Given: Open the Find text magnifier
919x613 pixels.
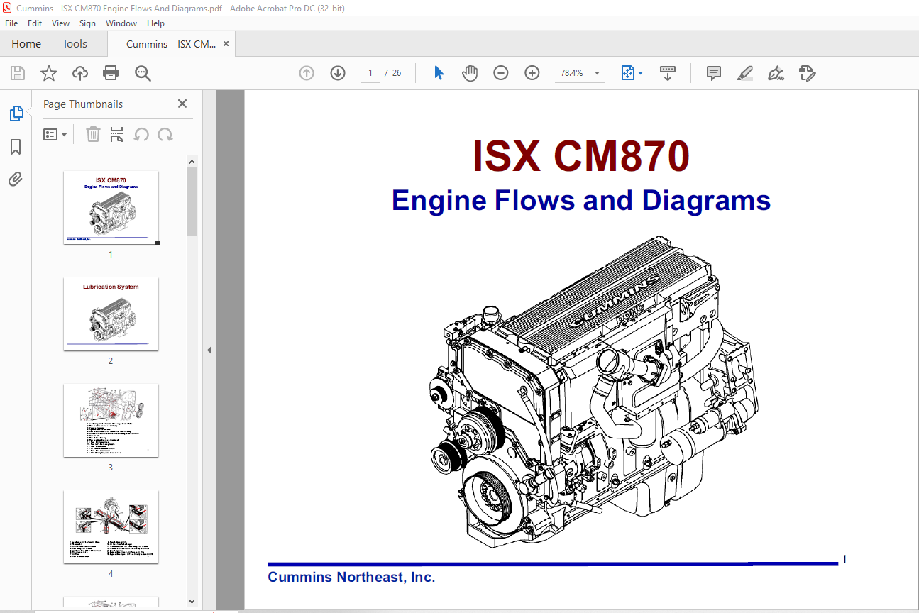Looking at the screenshot, I should [143, 73].
